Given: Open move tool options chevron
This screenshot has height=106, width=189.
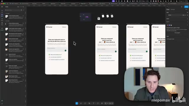Looking at the screenshot, I should click(x=79, y=103).
